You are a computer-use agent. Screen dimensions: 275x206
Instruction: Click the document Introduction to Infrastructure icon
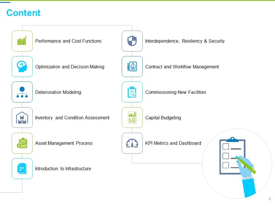click(22, 169)
